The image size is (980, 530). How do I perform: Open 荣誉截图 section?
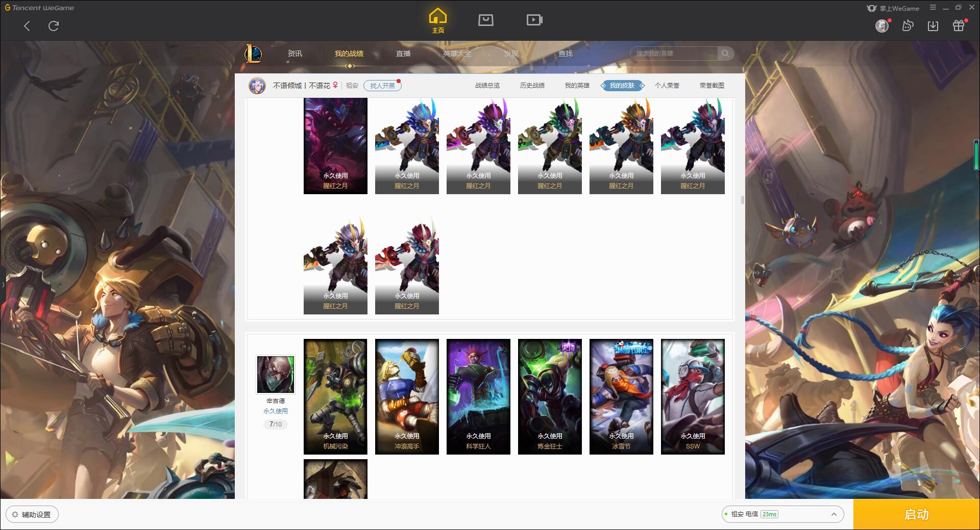(712, 86)
